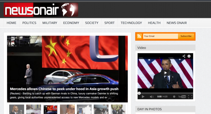Click the Your Email input field
Screen dimensions: 211x114
coord(160,36)
